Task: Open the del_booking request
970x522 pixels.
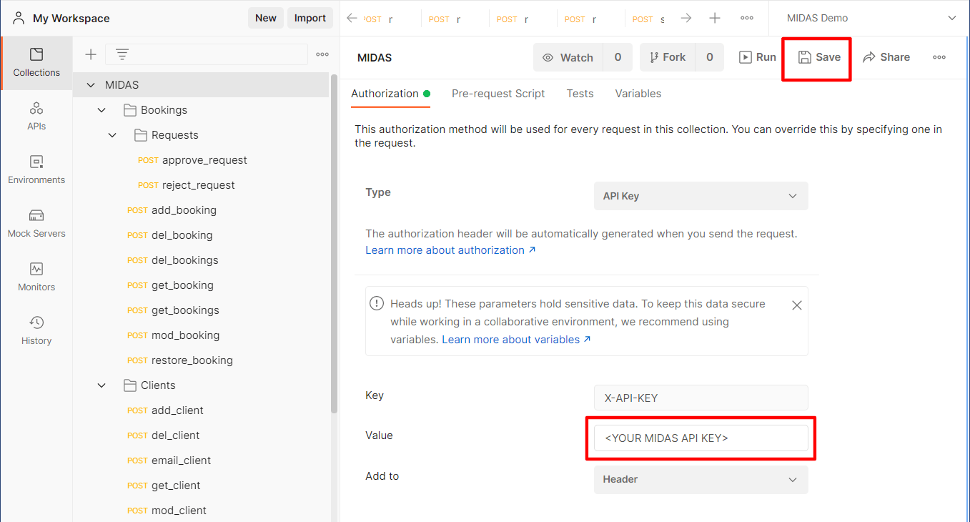Action: [170, 235]
